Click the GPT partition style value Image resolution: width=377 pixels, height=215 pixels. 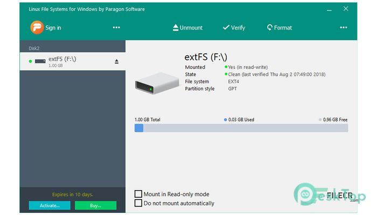233,89
